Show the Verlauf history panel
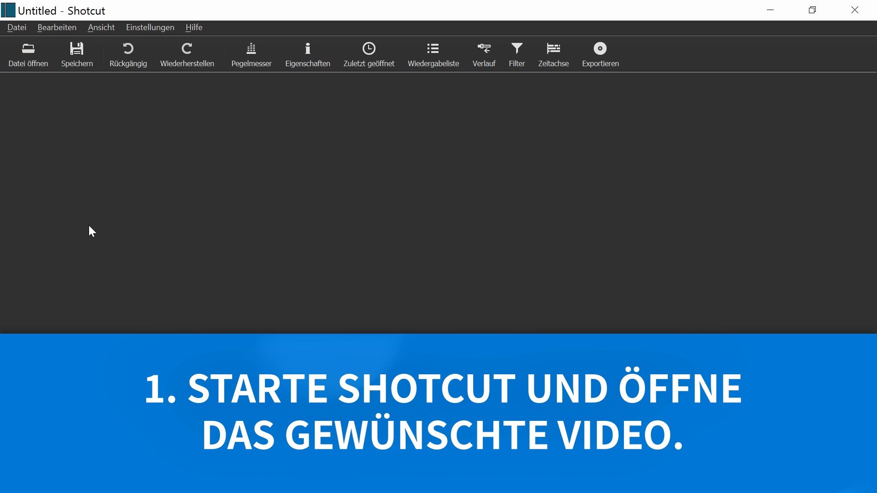The height and width of the screenshot is (493, 877). [x=484, y=54]
